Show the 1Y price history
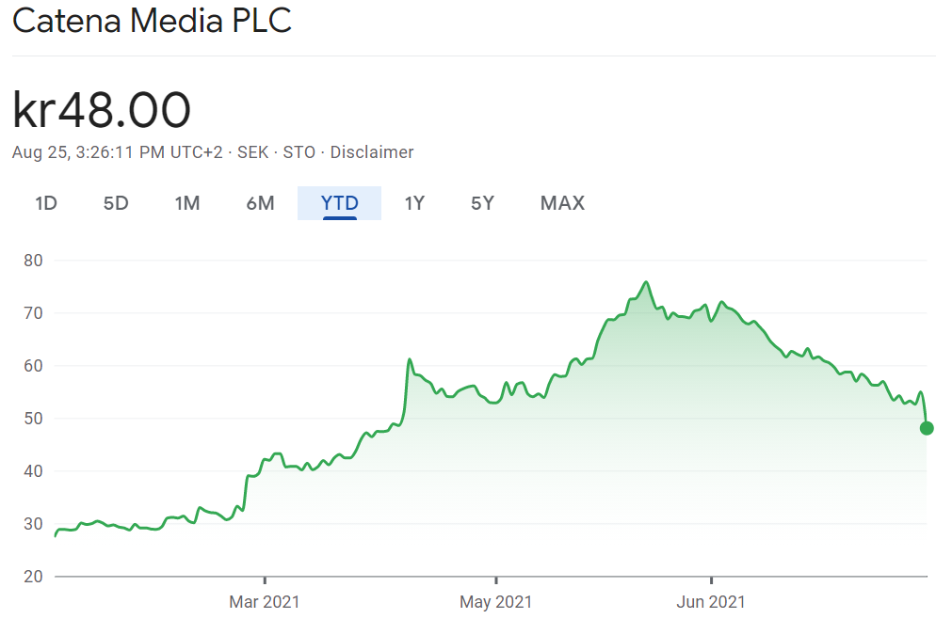 (414, 203)
